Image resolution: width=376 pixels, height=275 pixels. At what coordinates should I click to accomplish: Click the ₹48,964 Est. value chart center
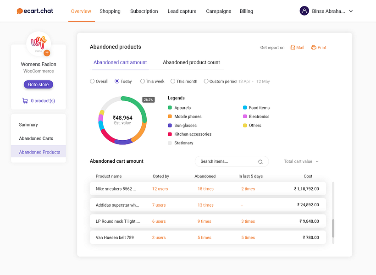122,120
